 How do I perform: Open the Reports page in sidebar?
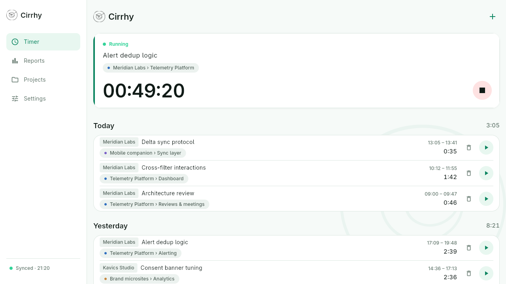[x=43, y=61]
